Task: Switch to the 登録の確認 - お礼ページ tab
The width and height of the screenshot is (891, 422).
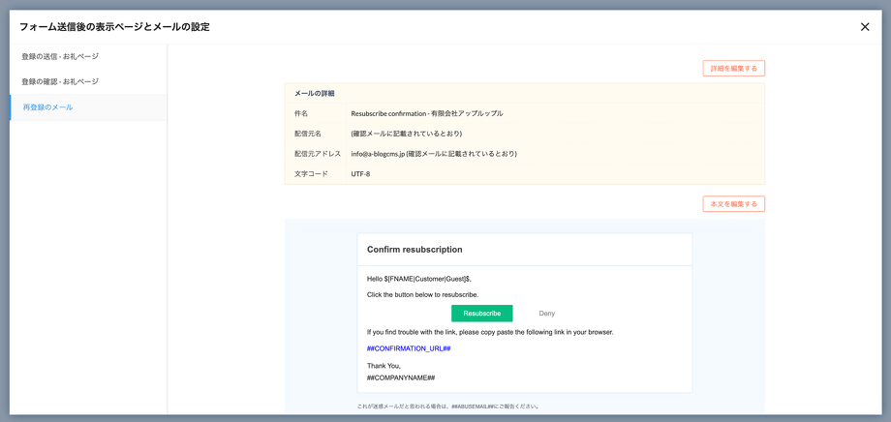Action: (60, 82)
